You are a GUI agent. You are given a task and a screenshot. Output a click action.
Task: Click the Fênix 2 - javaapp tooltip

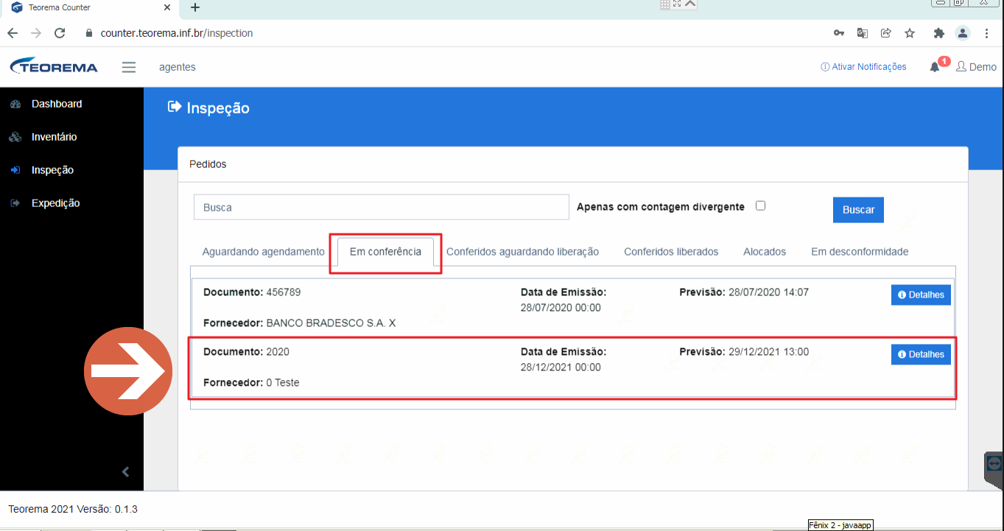(840, 525)
